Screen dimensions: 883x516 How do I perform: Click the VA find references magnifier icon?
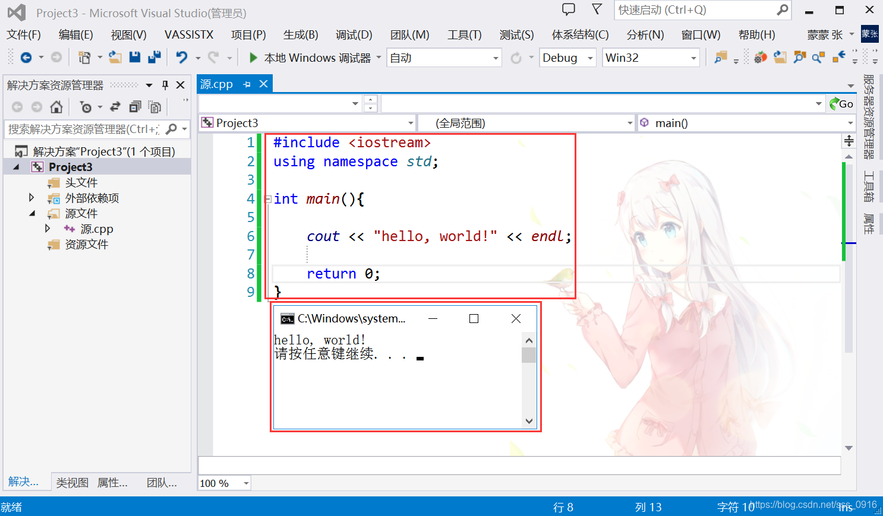click(x=819, y=58)
